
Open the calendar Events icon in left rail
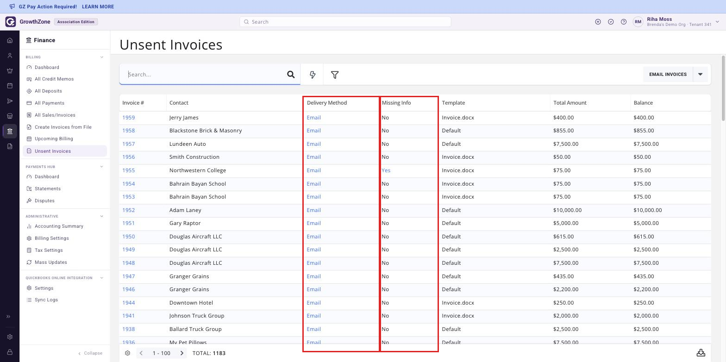tap(10, 86)
